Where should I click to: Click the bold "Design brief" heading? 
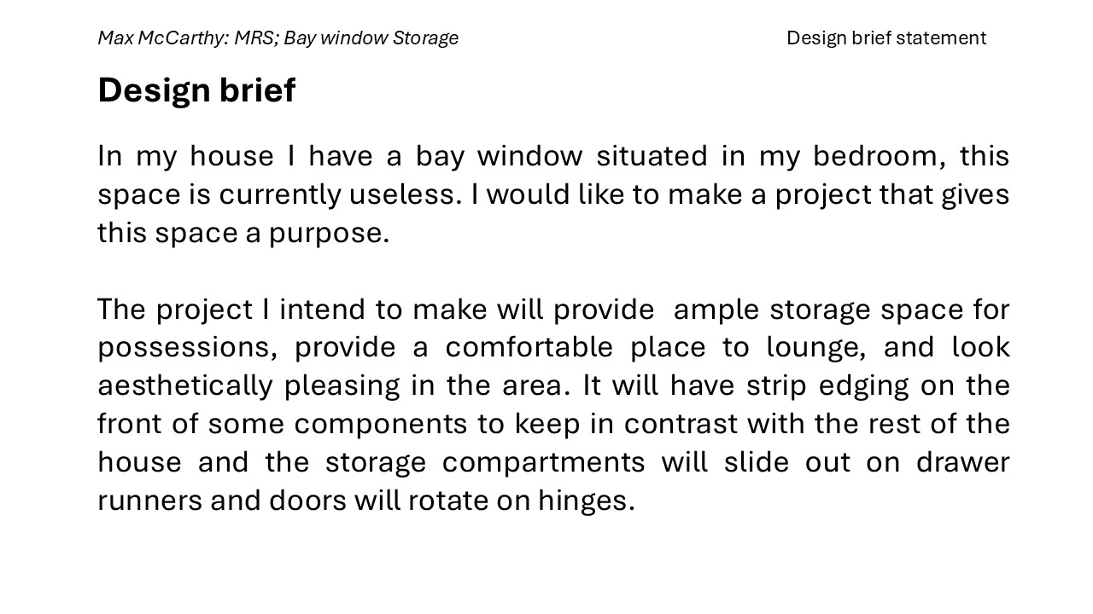click(196, 90)
